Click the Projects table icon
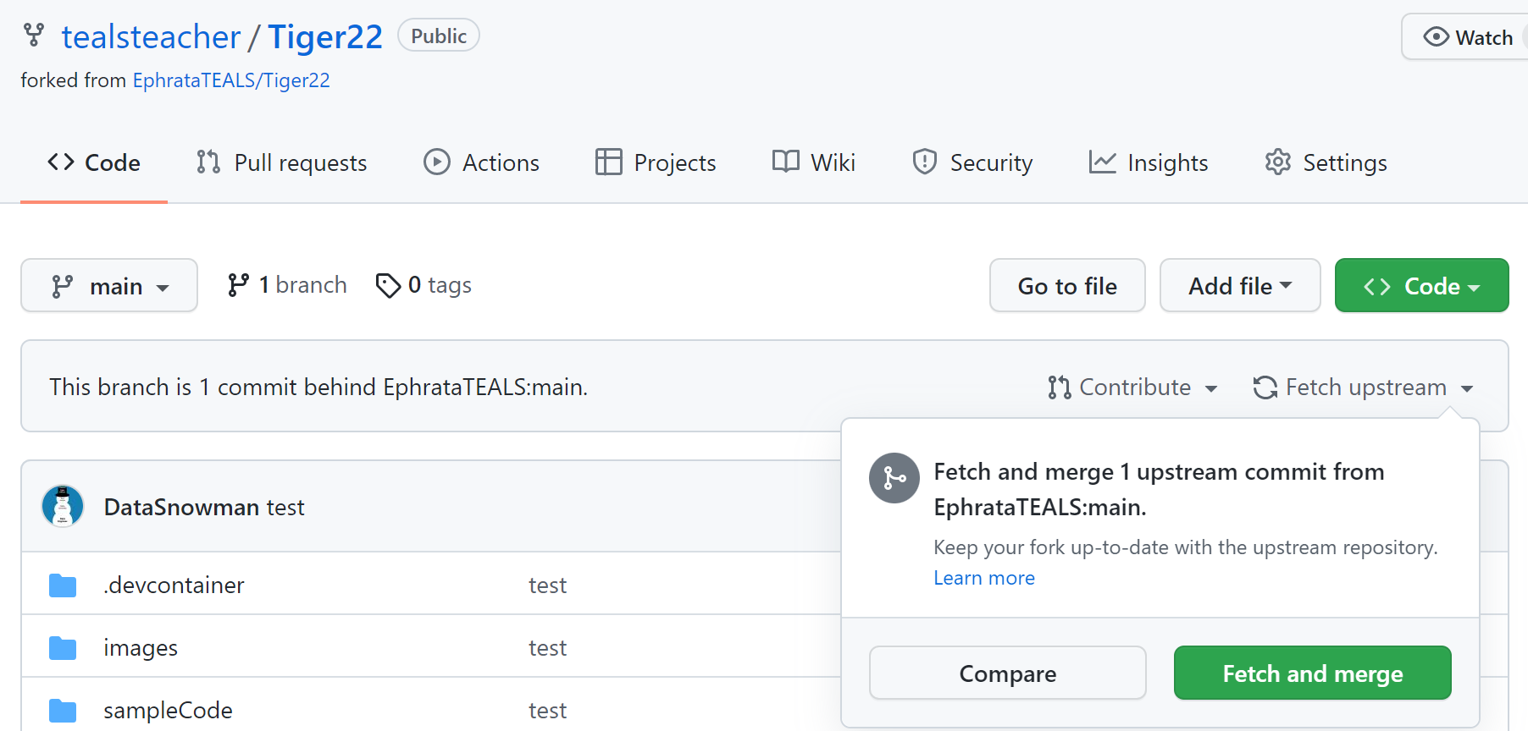 (608, 162)
